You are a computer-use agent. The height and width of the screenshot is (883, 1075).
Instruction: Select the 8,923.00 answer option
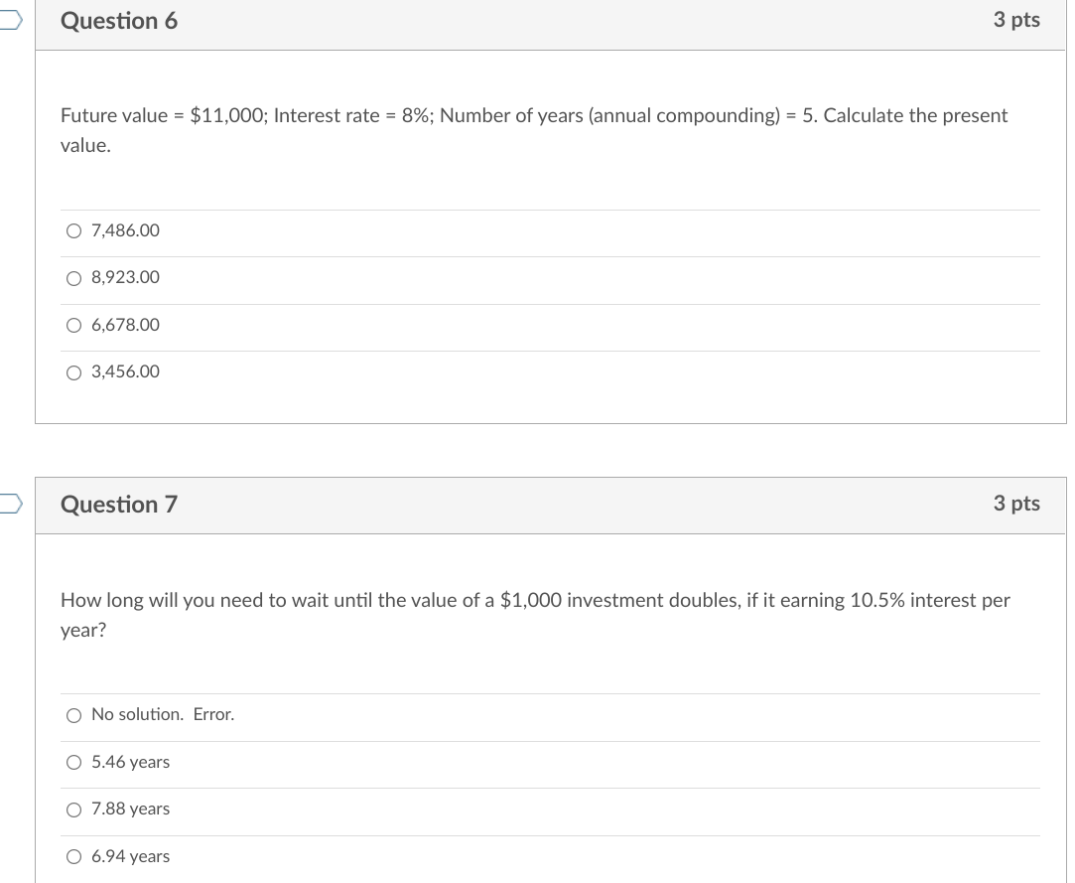coord(123,277)
